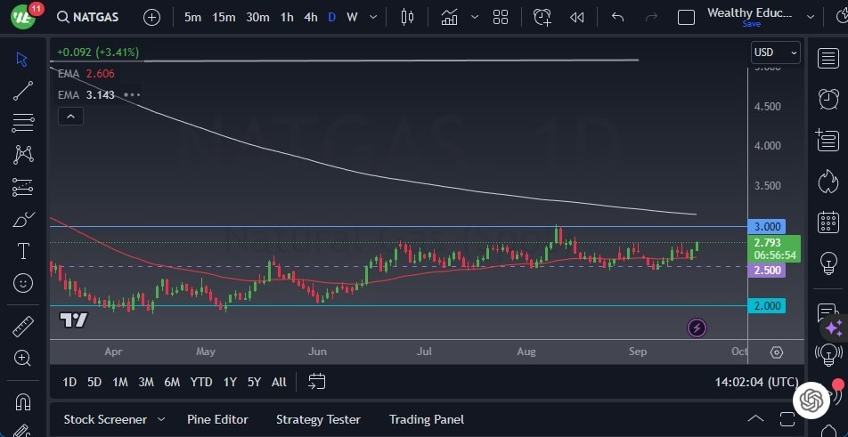
Task: Open the candlestick chart type selector
Action: (408, 17)
